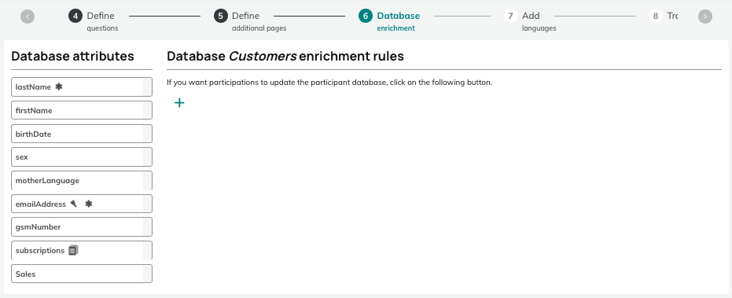Click the key icon next to emailAddress
Viewport: 732px width, 298px height.
coord(74,204)
